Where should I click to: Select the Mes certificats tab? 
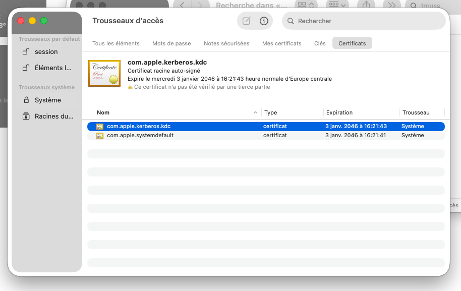pos(281,43)
